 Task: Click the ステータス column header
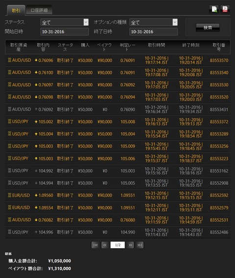click(x=65, y=47)
